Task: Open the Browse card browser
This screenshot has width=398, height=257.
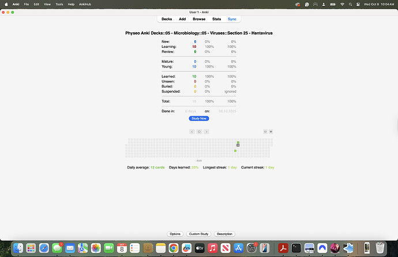Action: click(x=199, y=19)
